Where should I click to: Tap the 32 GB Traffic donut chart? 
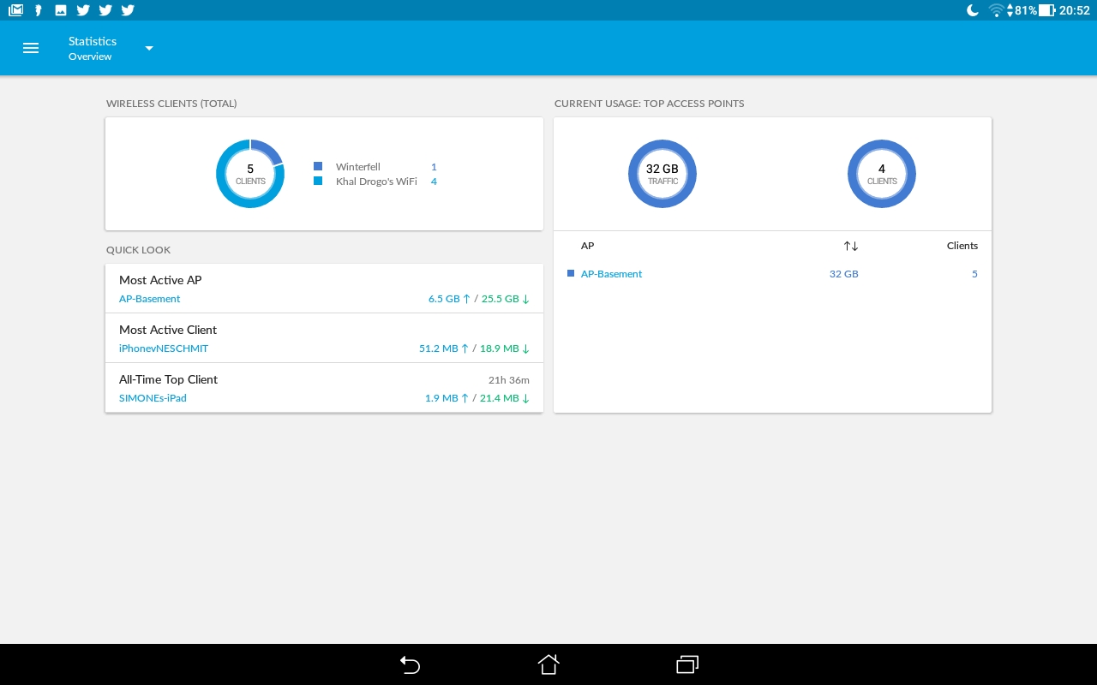pyautogui.click(x=662, y=174)
